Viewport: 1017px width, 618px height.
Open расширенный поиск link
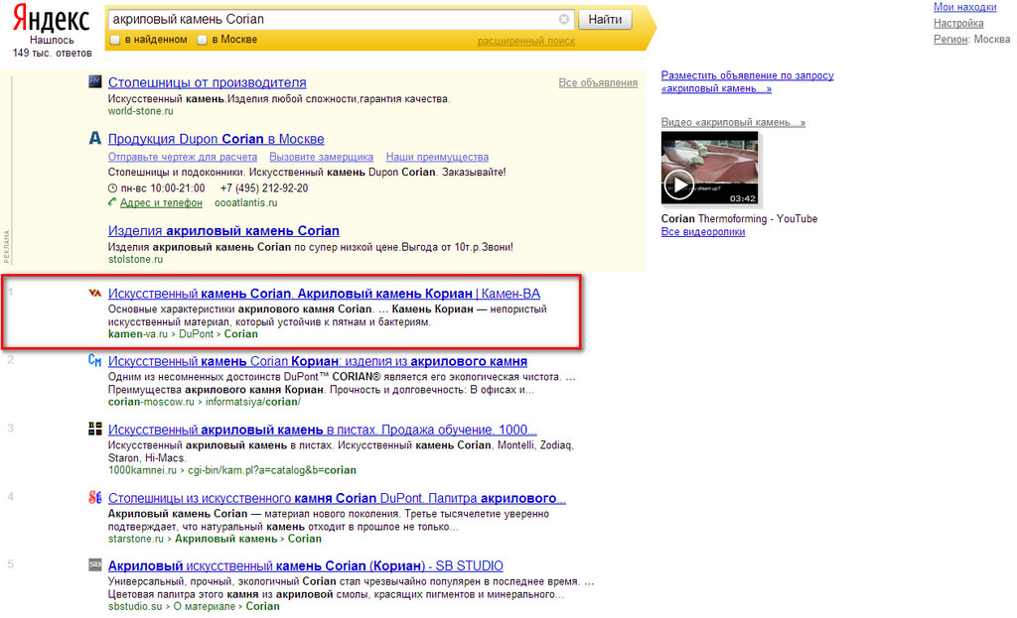tap(526, 42)
